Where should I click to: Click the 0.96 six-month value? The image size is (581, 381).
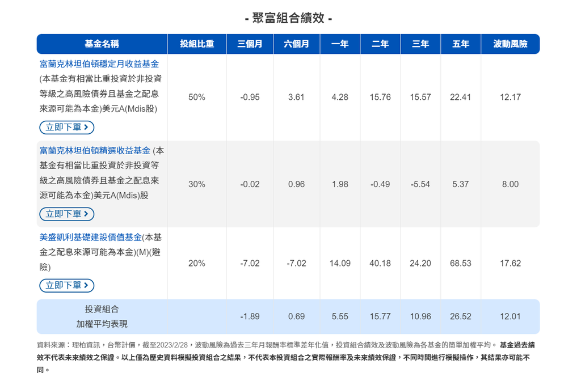[296, 184]
